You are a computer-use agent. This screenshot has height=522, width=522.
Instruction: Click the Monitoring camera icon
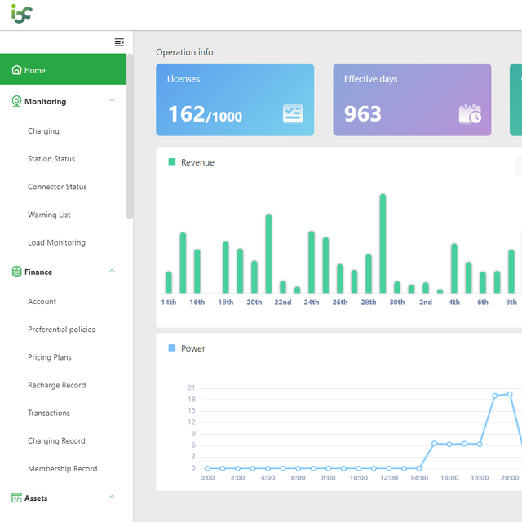click(16, 101)
